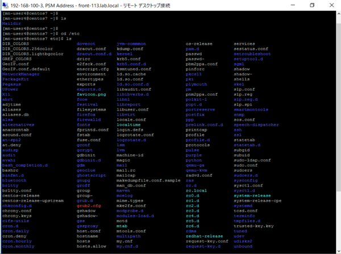Click the redhat-release entry
The height and width of the screenshot is (254, 341).
click(x=205, y=236)
